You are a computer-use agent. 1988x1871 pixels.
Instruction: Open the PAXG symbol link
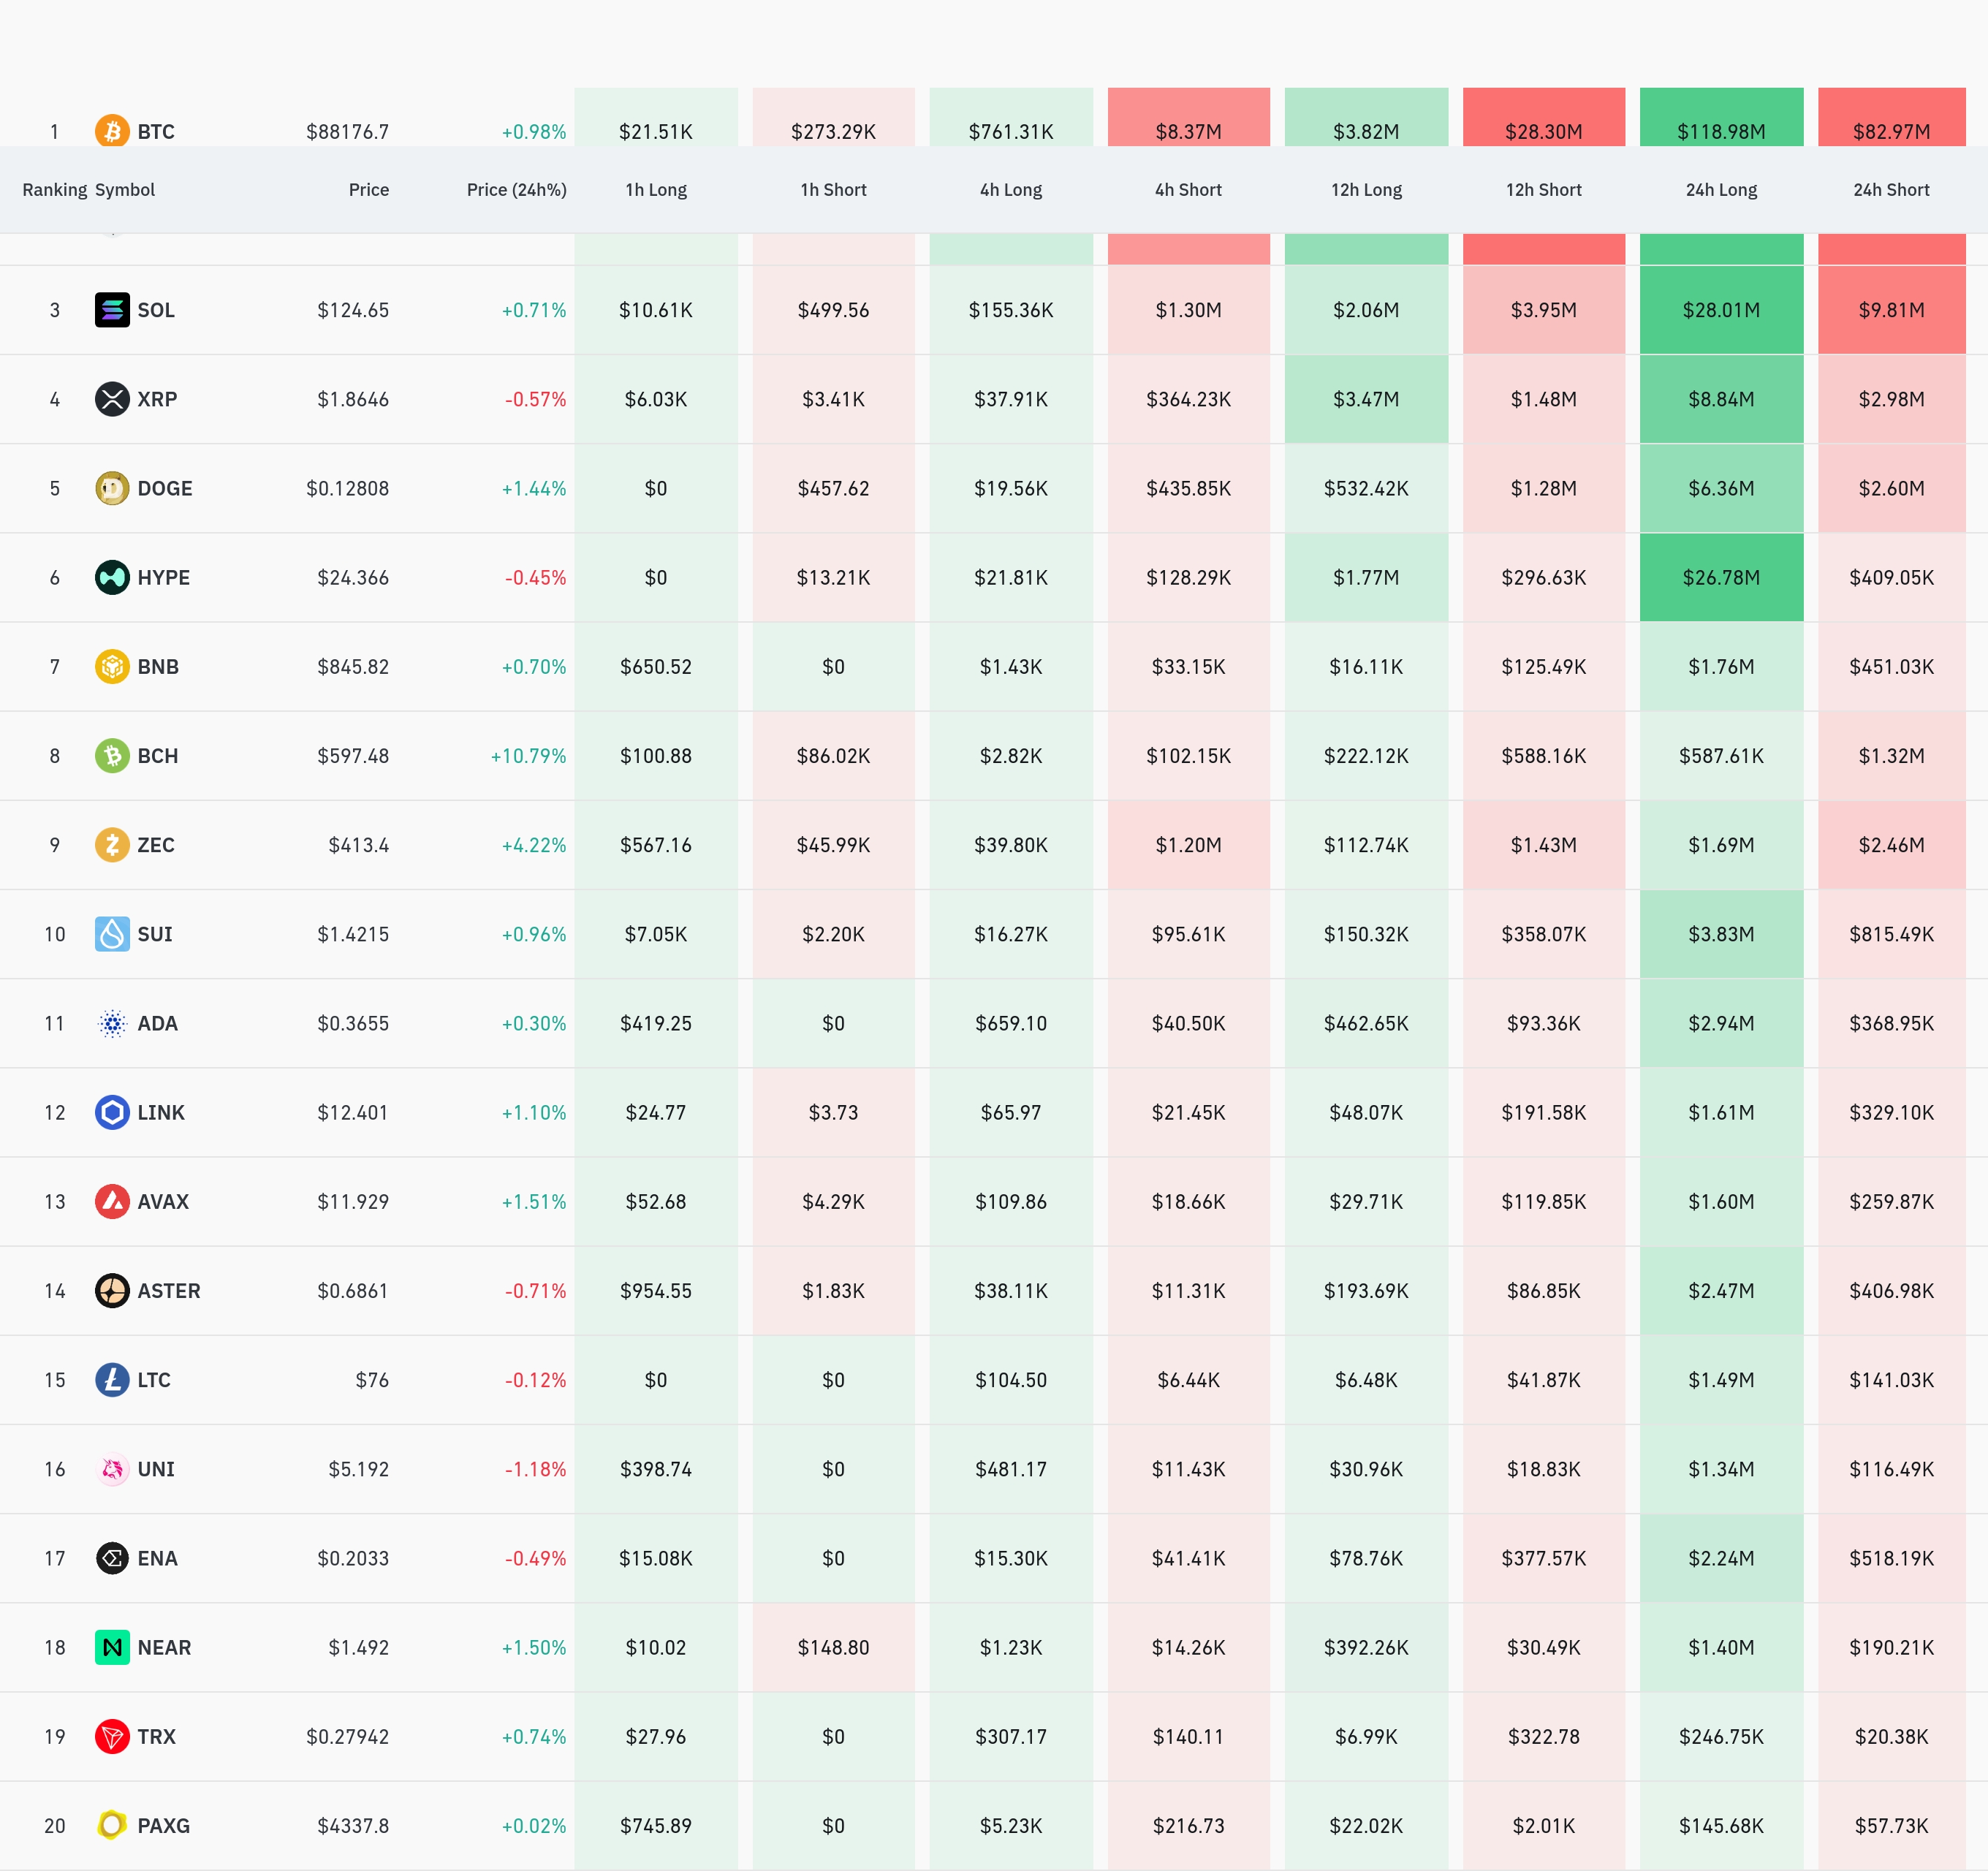click(163, 1825)
